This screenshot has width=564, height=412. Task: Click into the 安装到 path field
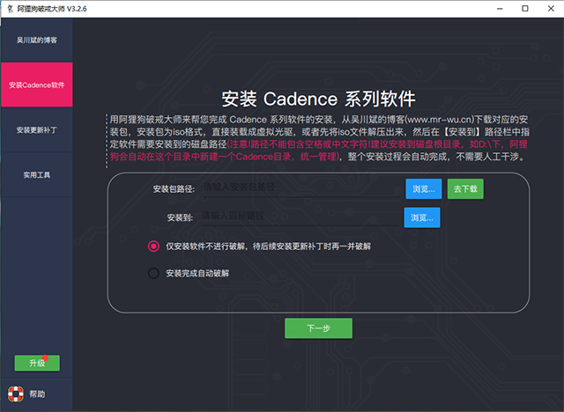point(300,216)
